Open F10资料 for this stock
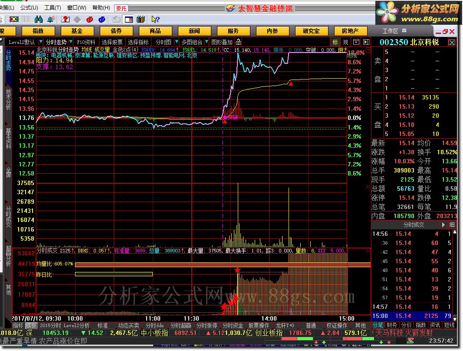The height and width of the screenshot is (351, 463). point(86,42)
